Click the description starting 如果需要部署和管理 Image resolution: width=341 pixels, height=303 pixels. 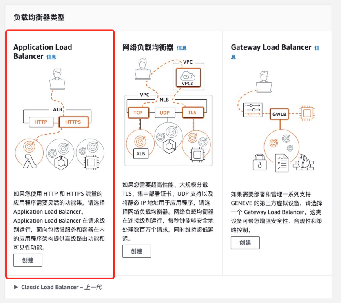277,212
